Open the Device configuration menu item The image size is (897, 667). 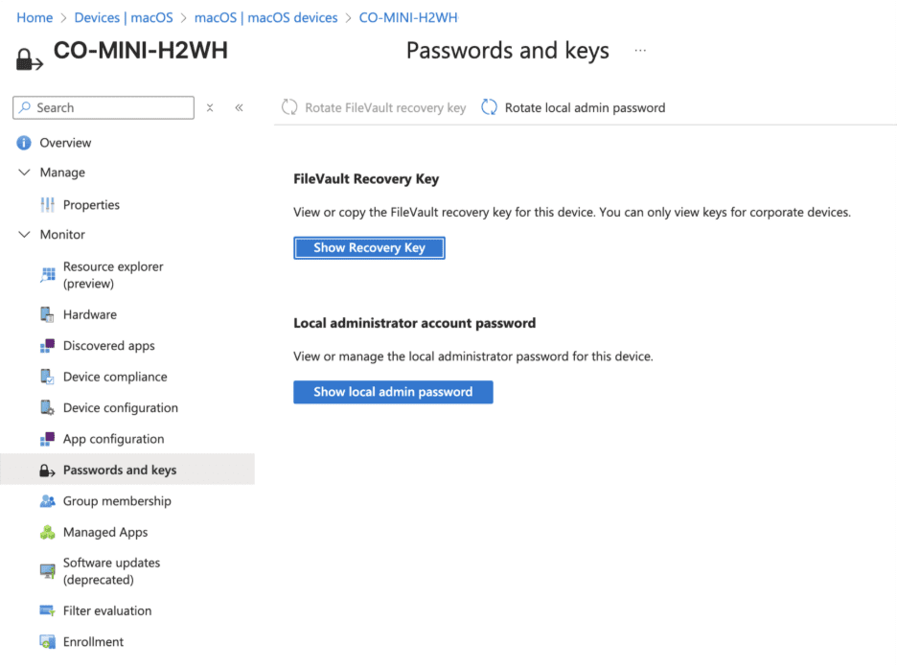(x=120, y=408)
